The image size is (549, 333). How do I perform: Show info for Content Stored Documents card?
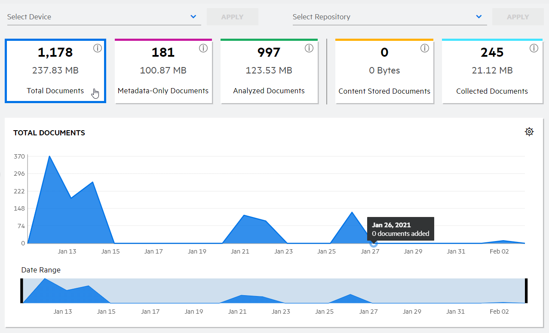pos(425,49)
